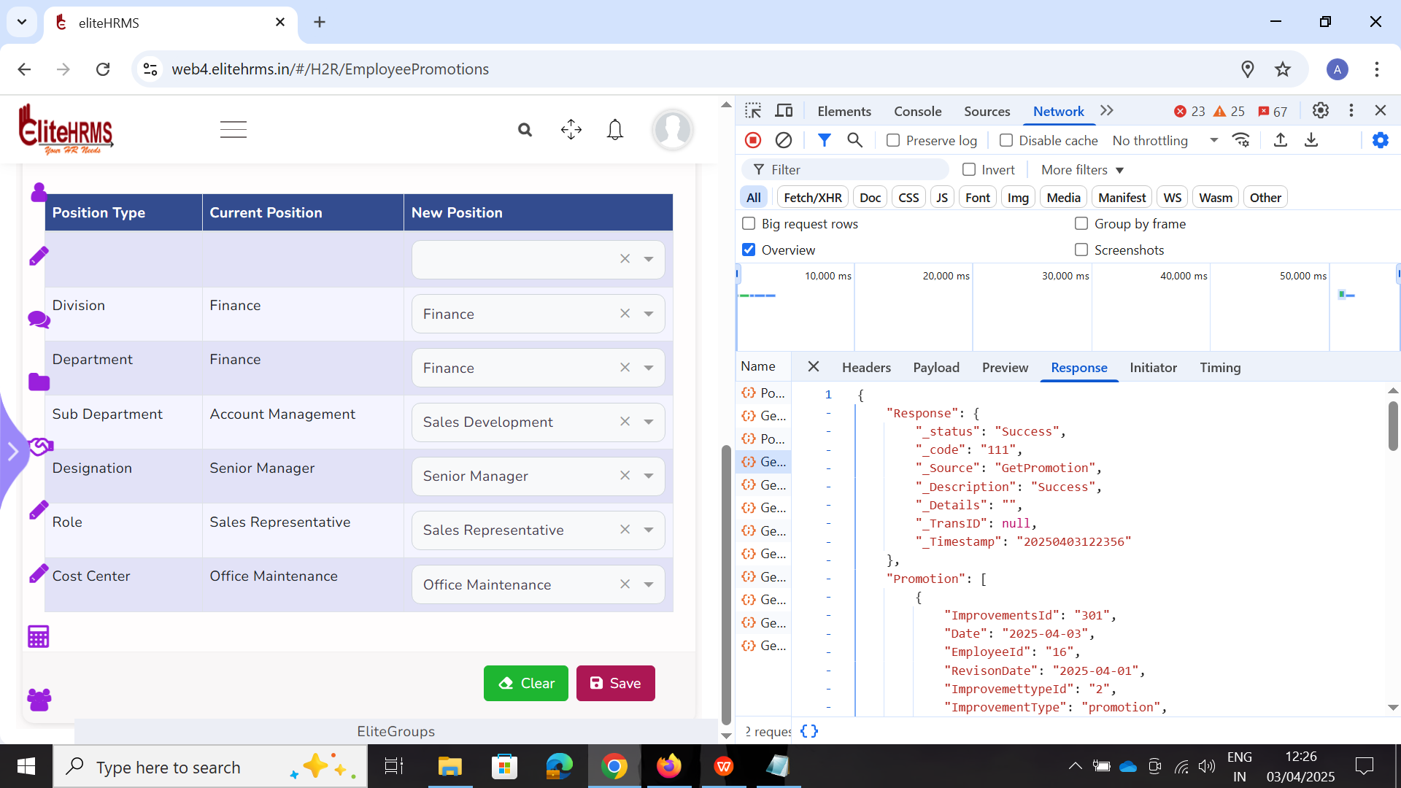The height and width of the screenshot is (788, 1401).
Task: Open the No throttling dropdown
Action: tap(1165, 140)
